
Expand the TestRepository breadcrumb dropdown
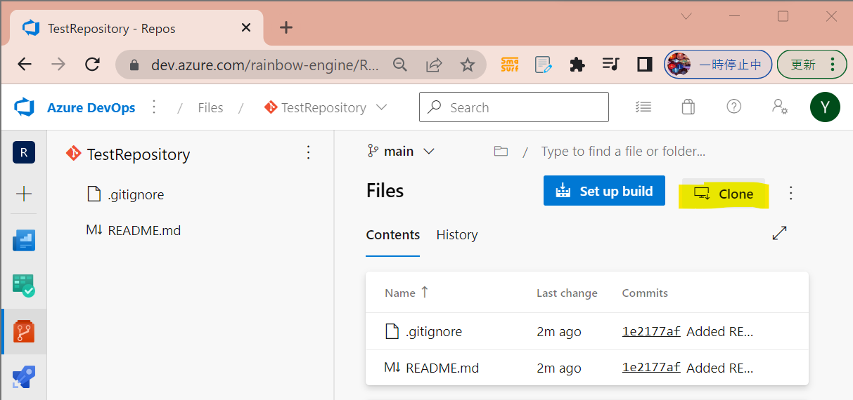point(382,107)
